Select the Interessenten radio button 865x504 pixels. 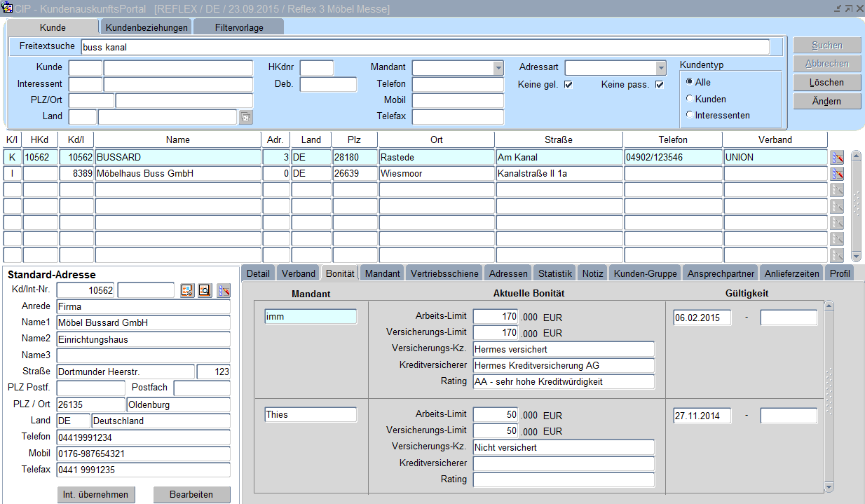[x=690, y=115]
